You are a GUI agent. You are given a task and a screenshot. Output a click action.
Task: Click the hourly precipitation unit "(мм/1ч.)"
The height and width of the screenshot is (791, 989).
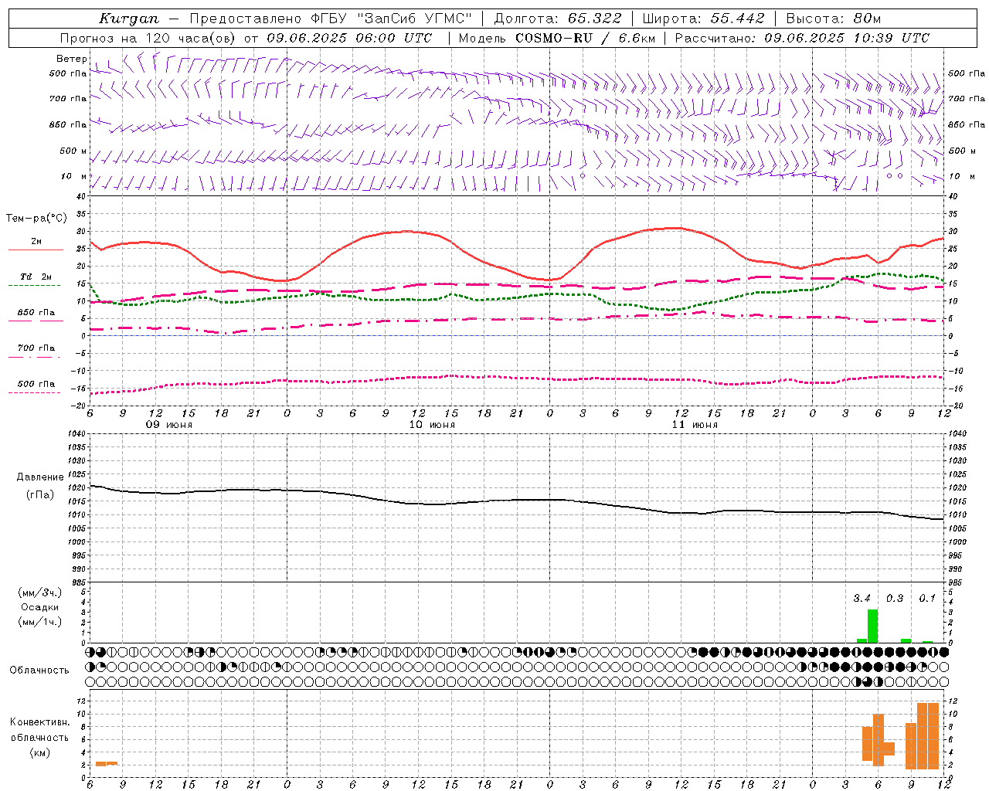pyautogui.click(x=40, y=622)
